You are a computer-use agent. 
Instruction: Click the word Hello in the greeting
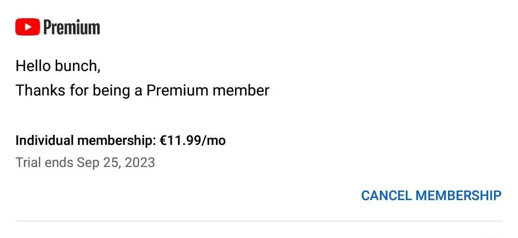tap(33, 66)
